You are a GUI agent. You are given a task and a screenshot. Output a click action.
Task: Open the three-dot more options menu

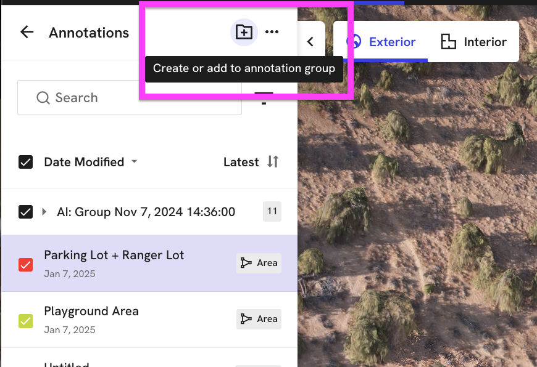click(x=272, y=32)
